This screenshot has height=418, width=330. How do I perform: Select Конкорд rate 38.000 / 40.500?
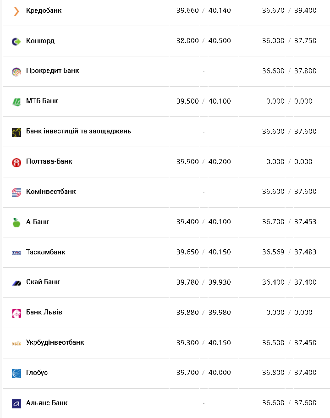(203, 41)
